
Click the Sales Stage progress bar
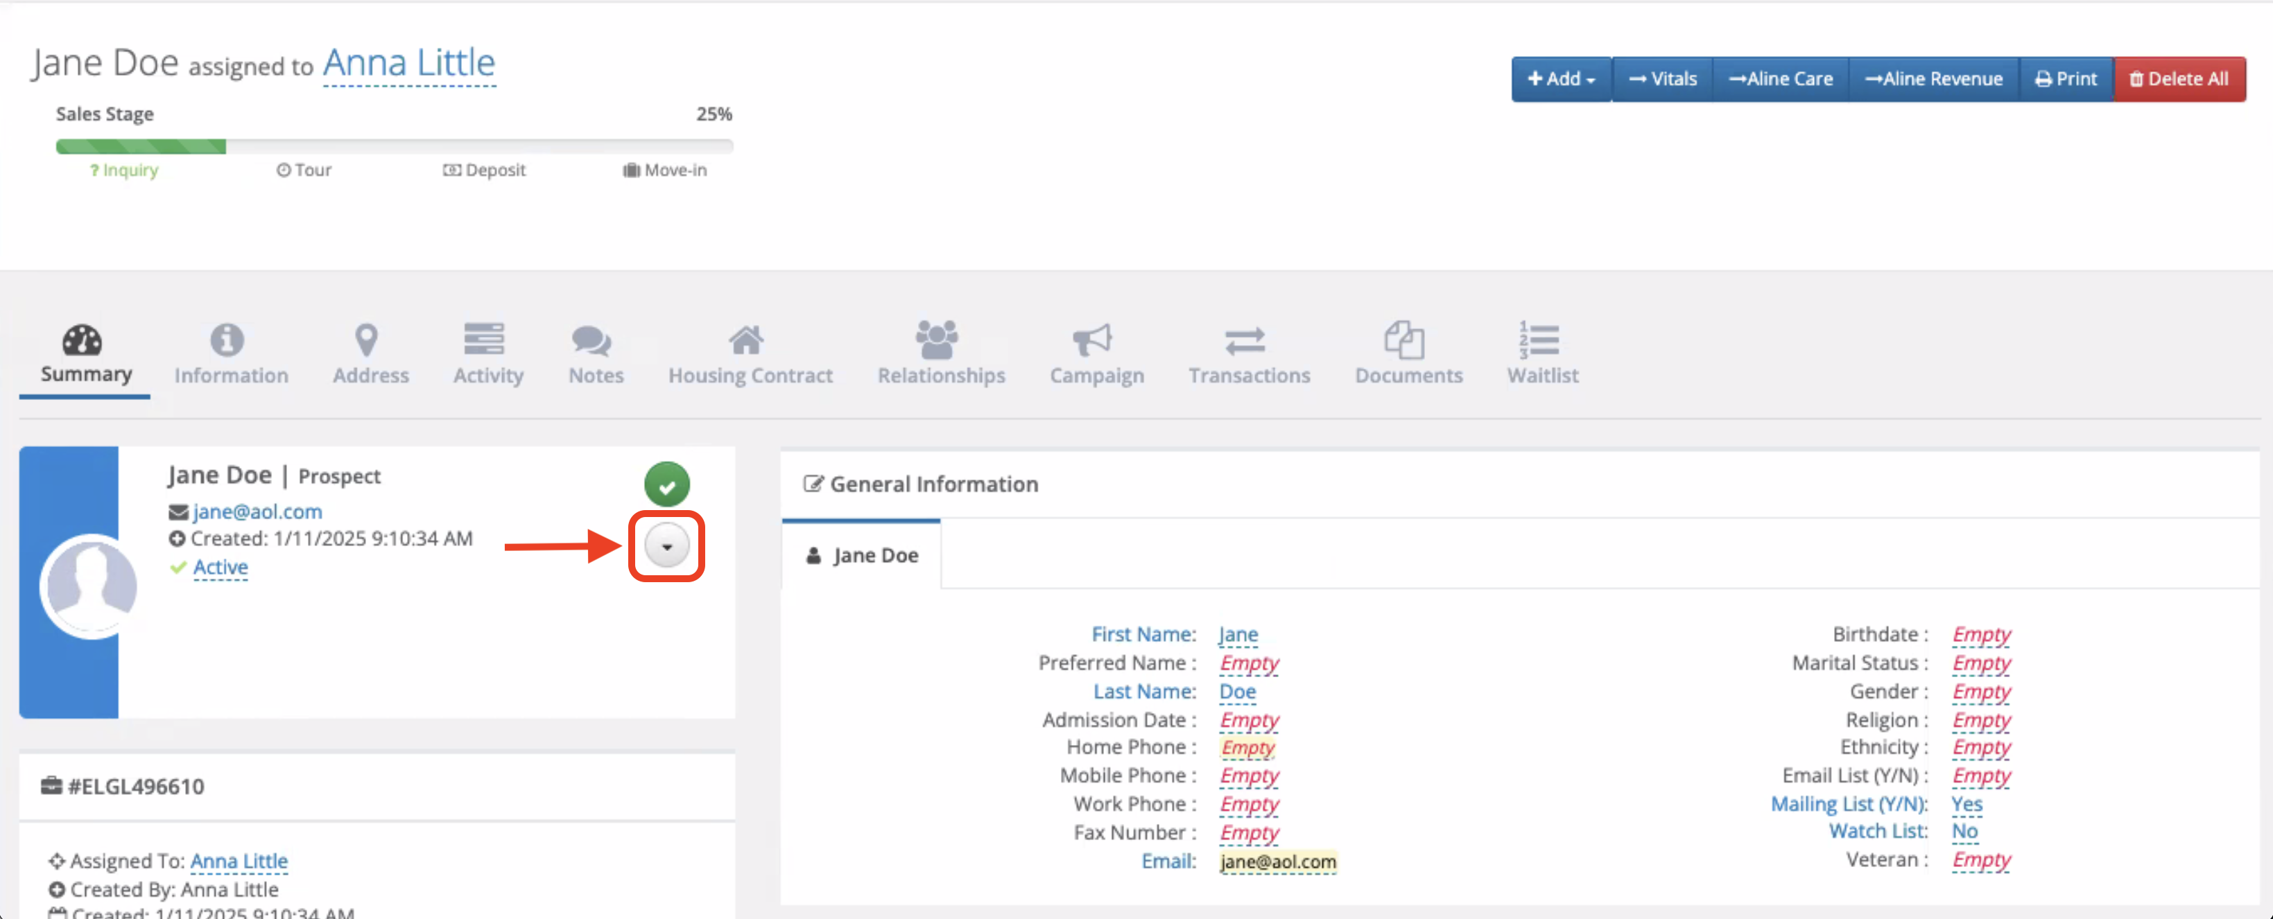(394, 146)
